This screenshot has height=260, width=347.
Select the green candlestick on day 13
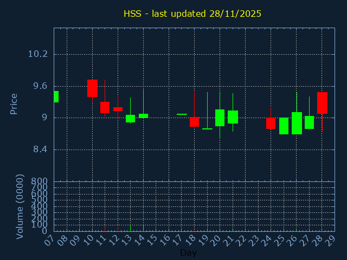(130, 119)
